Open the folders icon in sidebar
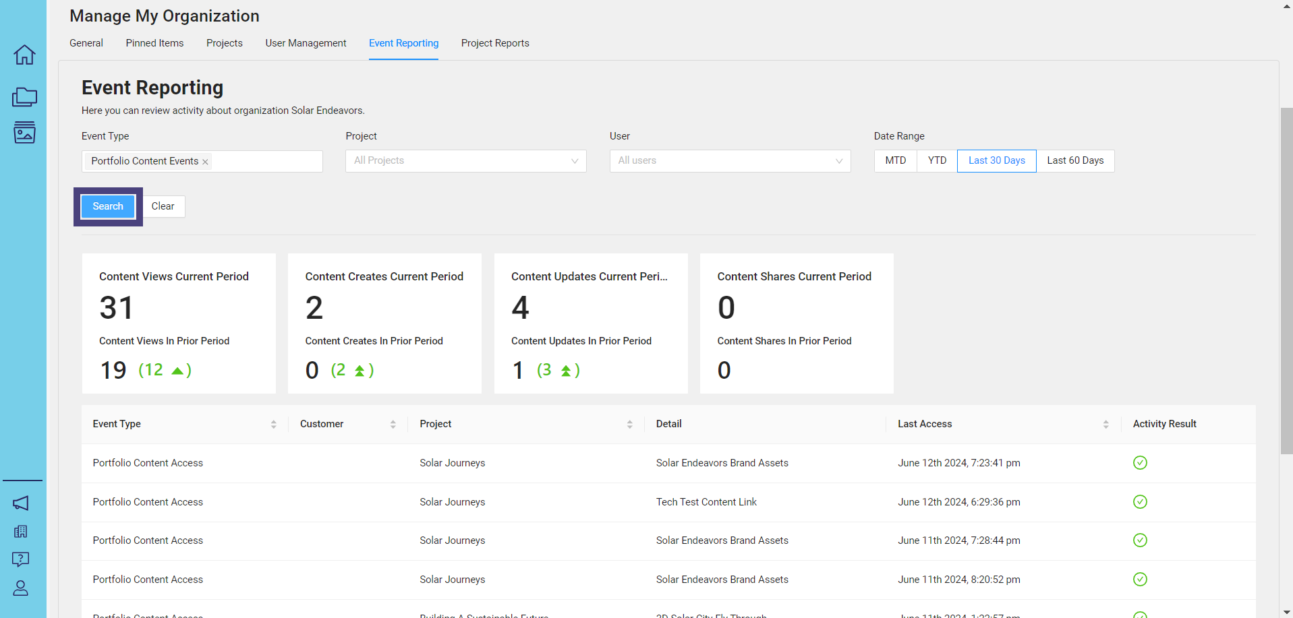 [24, 97]
